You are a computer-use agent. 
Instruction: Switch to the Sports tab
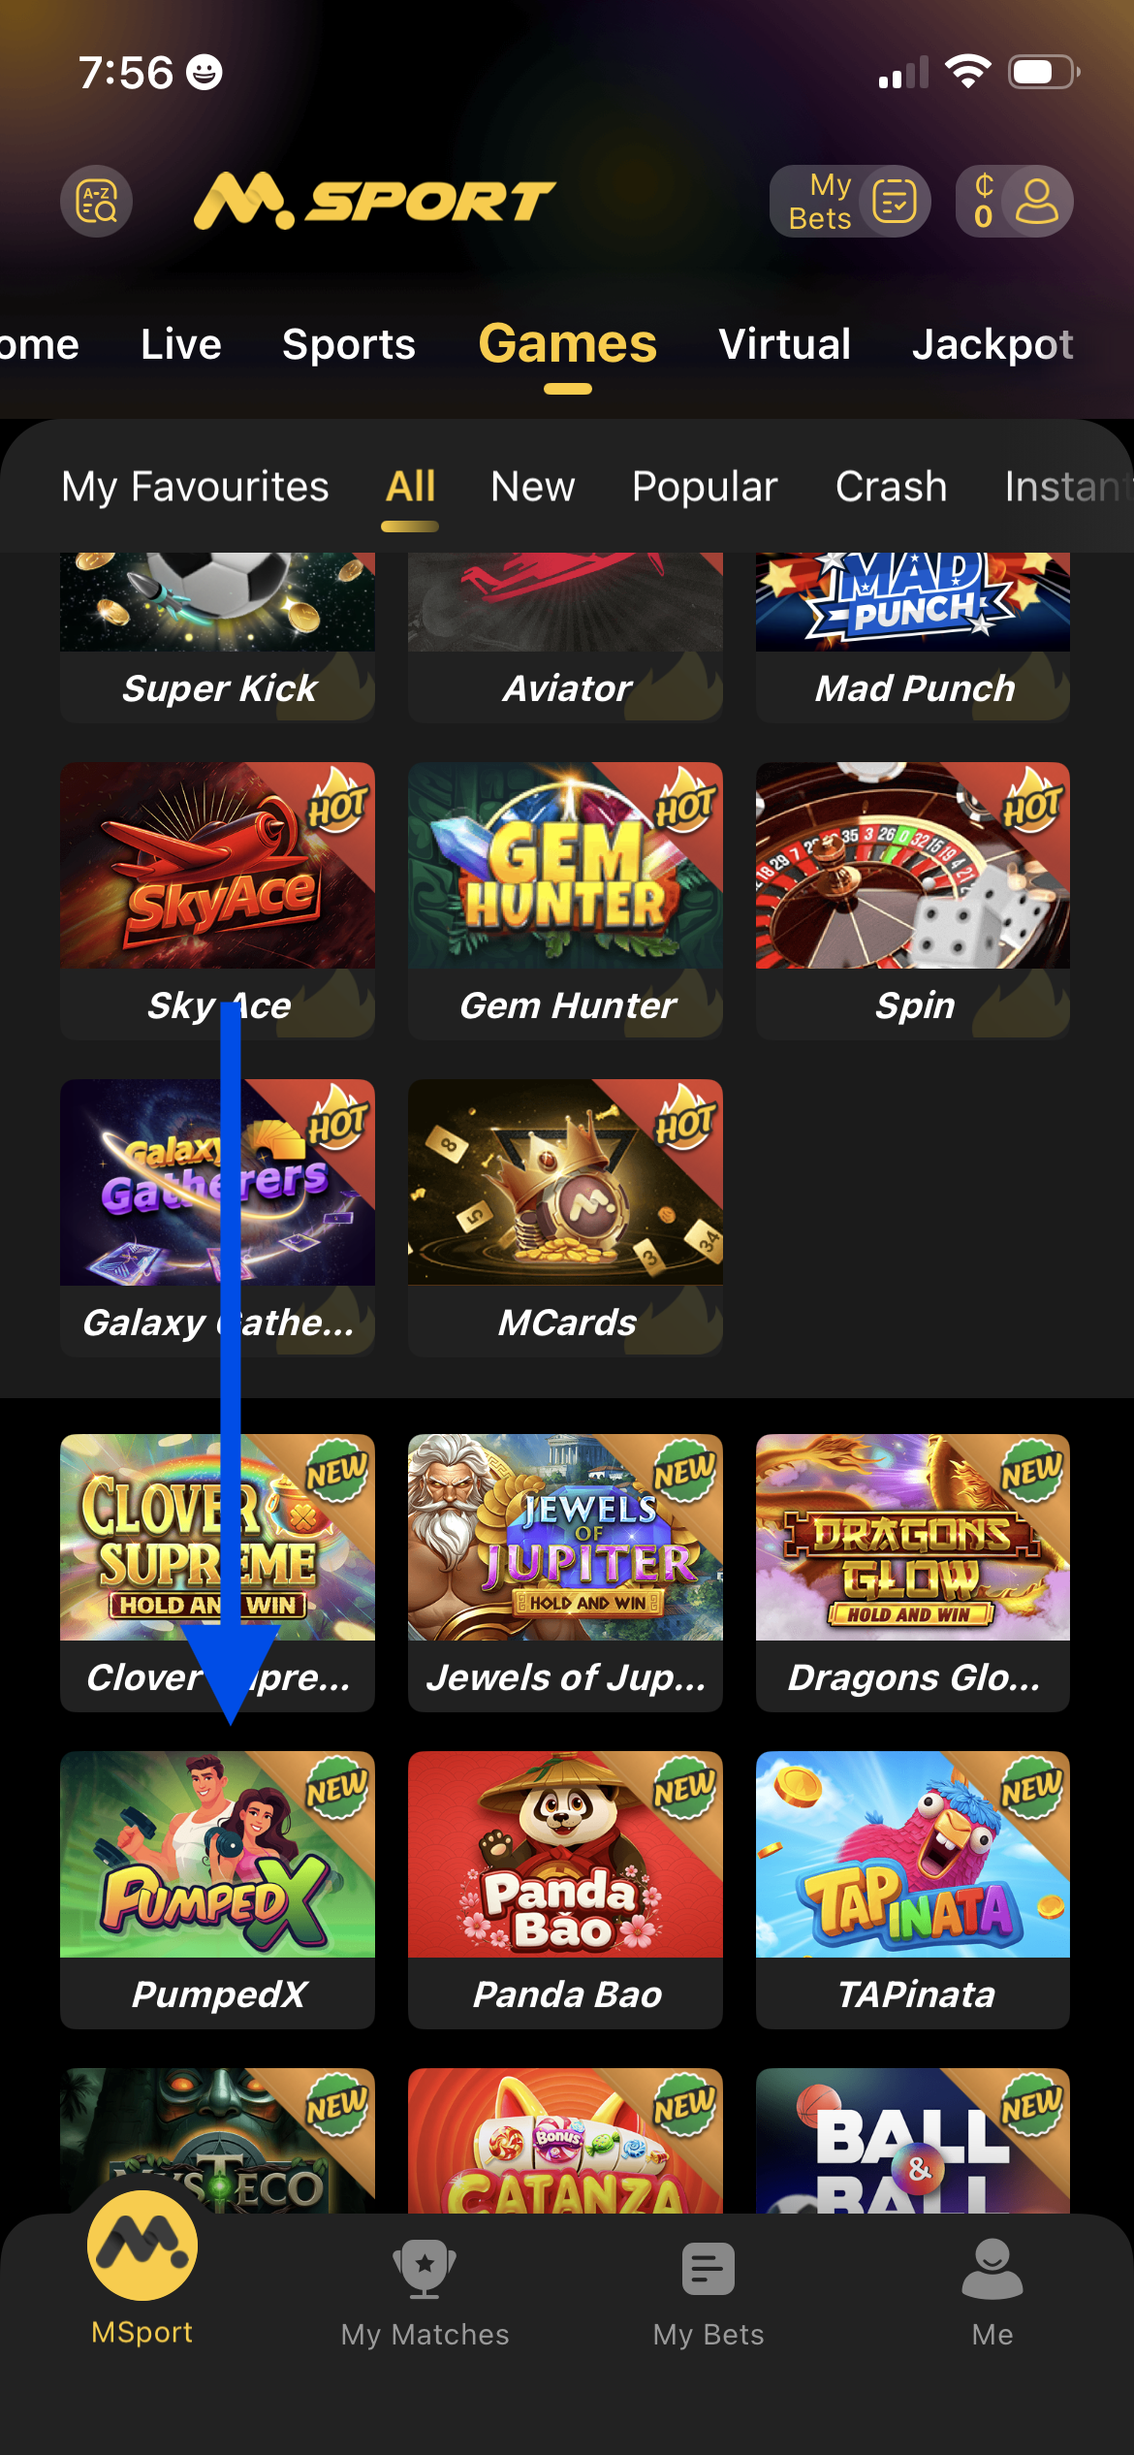tap(349, 345)
